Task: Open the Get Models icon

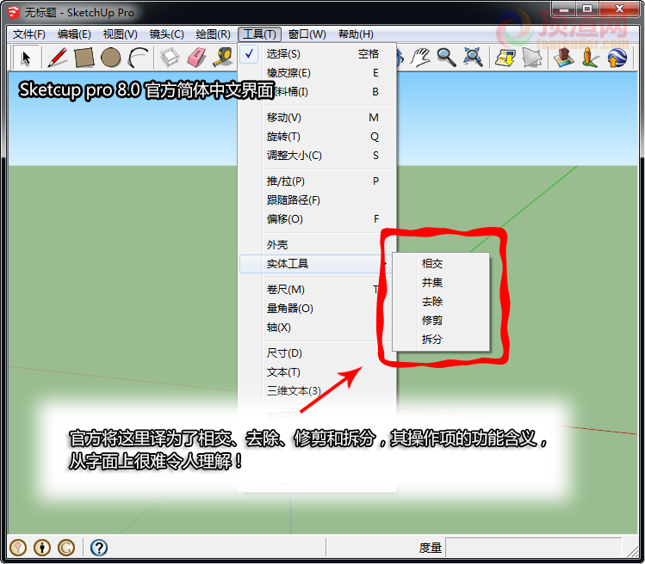Action: pos(505,58)
